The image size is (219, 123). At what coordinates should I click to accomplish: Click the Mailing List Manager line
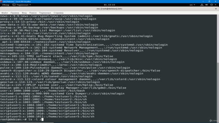click(x=57, y=30)
